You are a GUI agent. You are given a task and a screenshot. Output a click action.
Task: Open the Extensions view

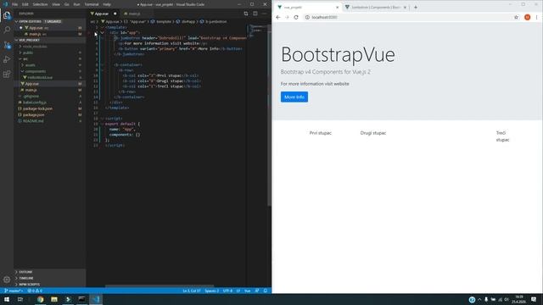(x=7, y=74)
